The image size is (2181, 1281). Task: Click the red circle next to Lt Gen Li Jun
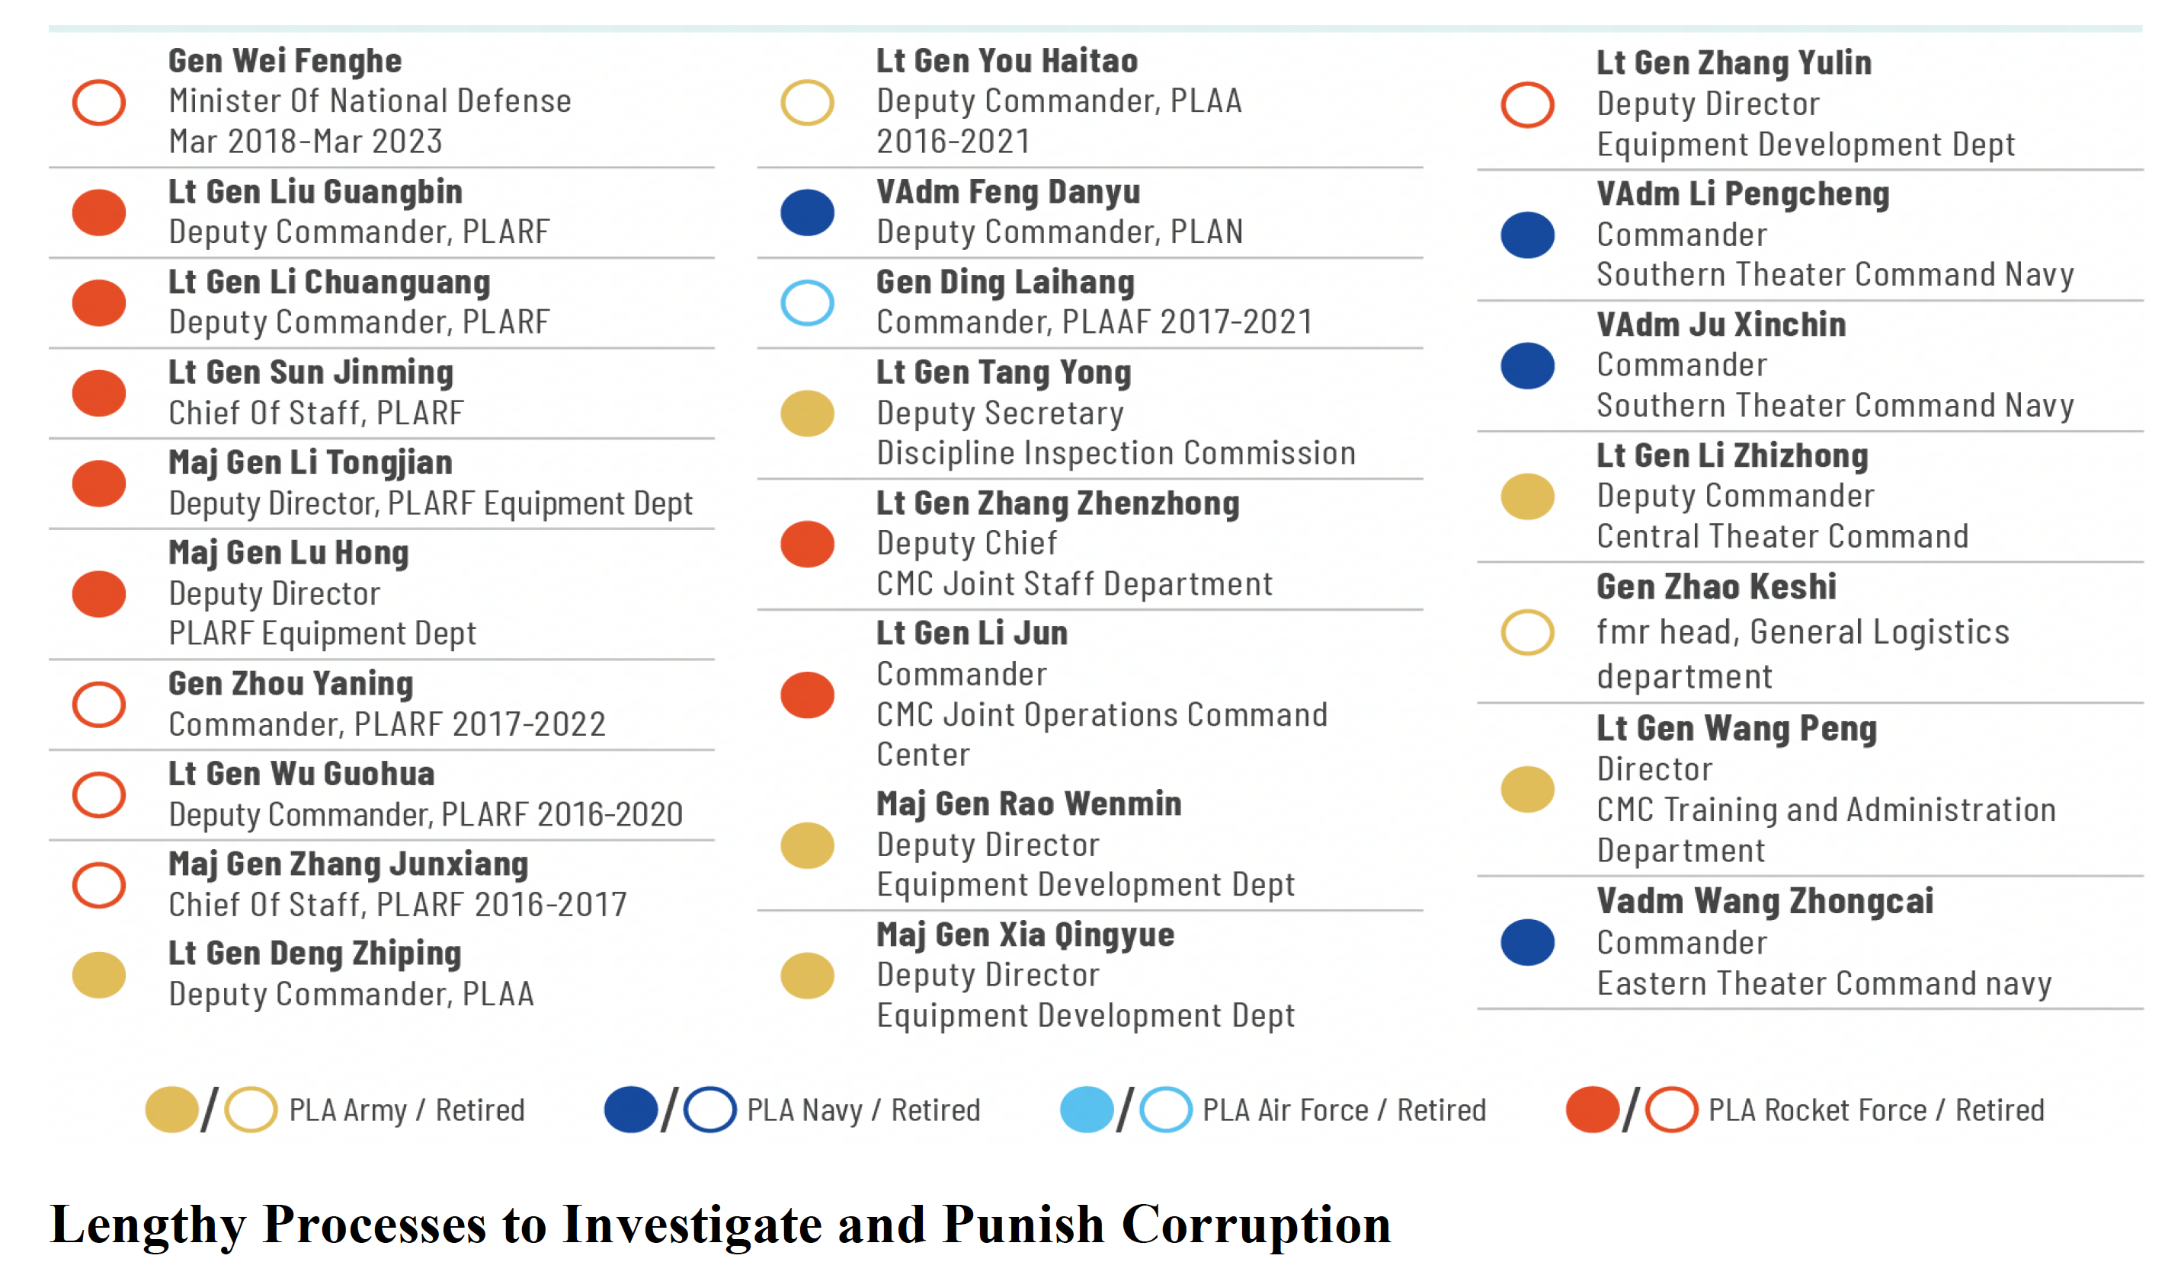point(806,695)
